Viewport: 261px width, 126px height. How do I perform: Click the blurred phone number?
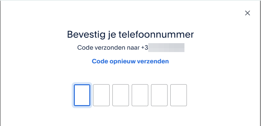tap(166, 48)
